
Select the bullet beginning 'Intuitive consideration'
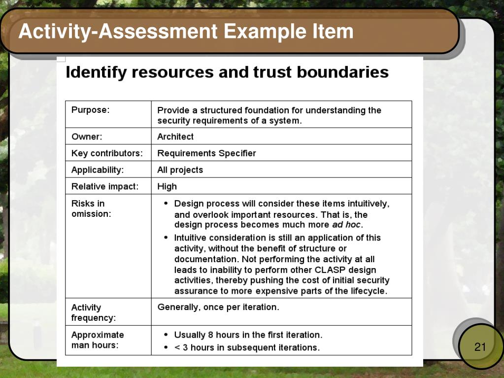(277, 264)
